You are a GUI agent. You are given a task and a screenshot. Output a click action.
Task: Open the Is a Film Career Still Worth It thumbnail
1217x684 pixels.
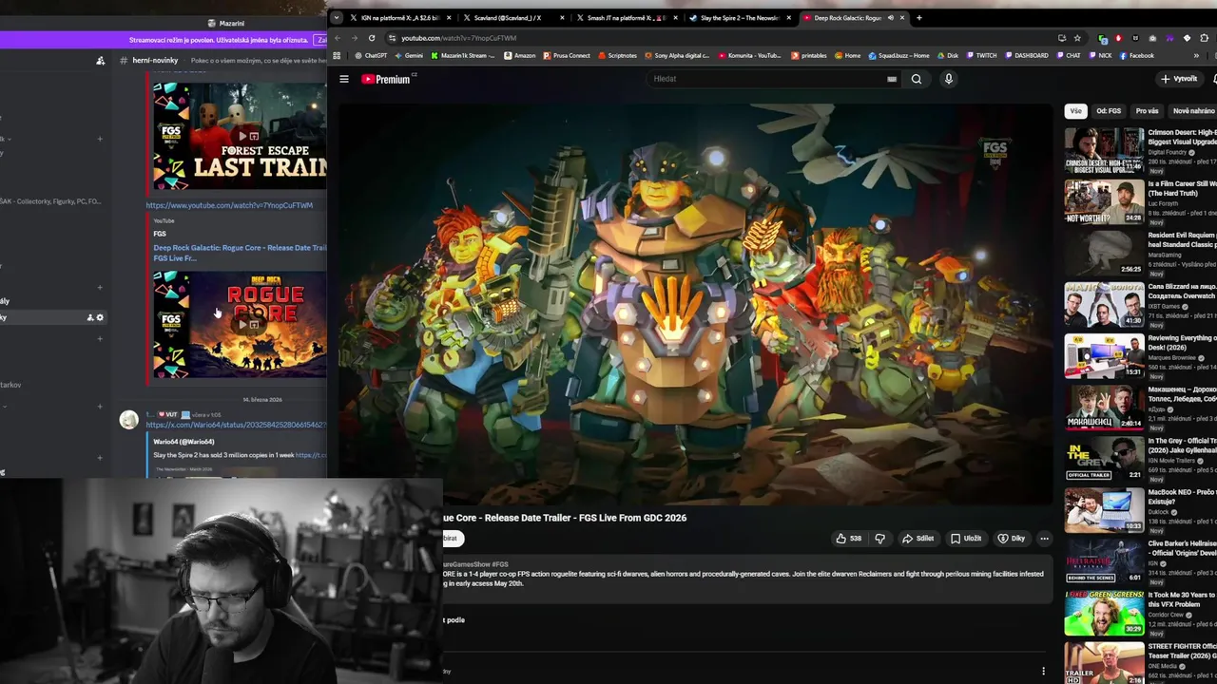pos(1104,200)
